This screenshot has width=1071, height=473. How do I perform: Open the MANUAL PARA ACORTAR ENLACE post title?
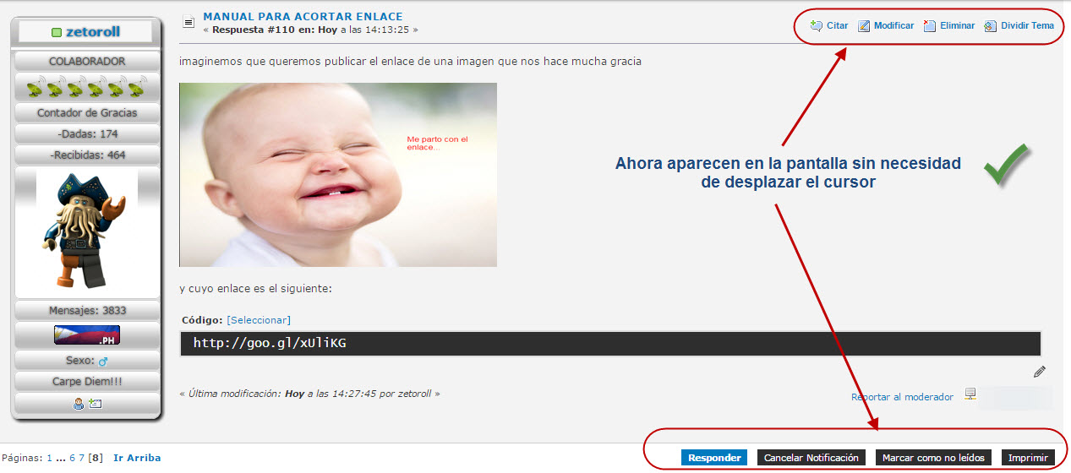[x=303, y=17]
